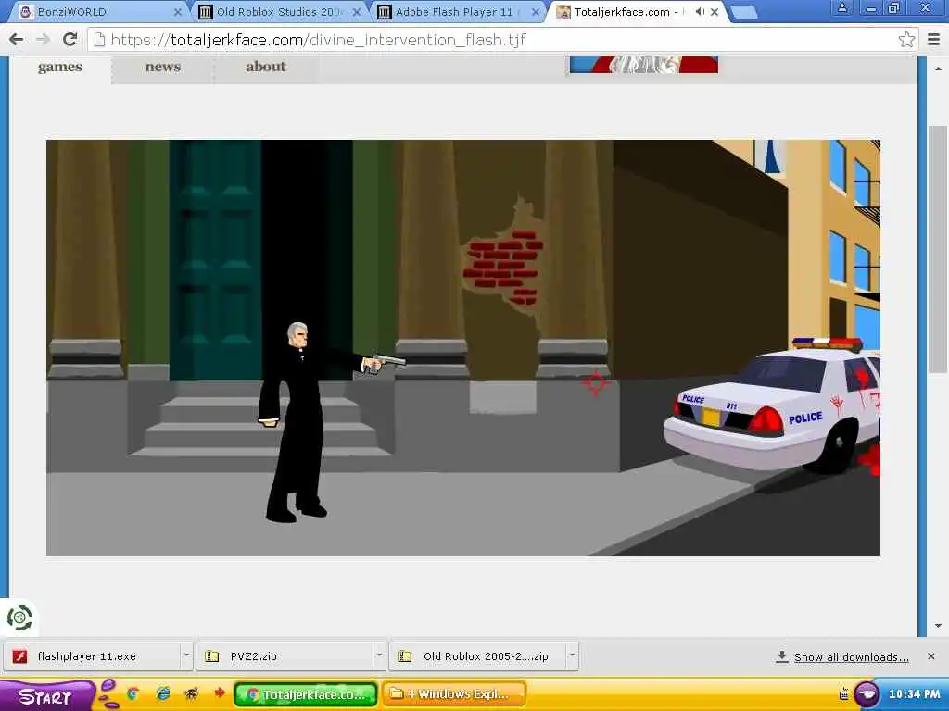
Task: Launch Chrome from the quick launch bar
Action: [x=133, y=694]
